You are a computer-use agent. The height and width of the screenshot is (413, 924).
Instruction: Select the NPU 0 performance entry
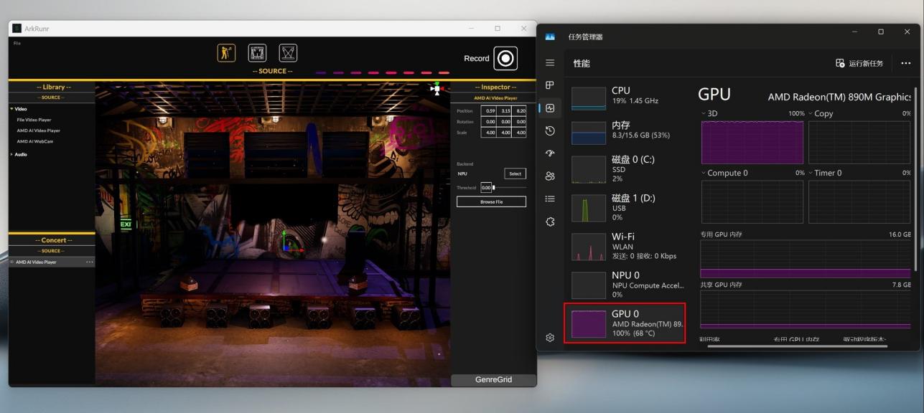[625, 285]
